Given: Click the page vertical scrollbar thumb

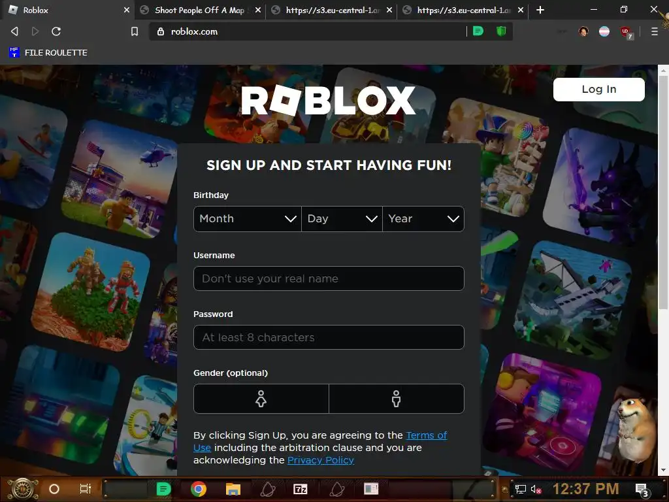Looking at the screenshot, I should tap(663, 192).
